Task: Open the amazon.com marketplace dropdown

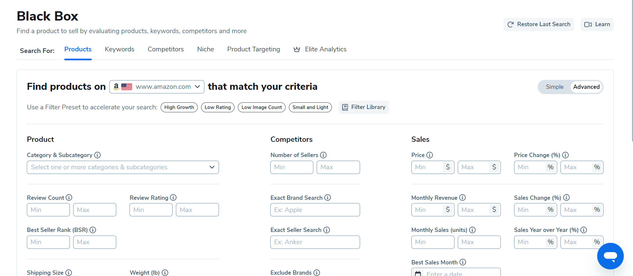Action: 157,87
